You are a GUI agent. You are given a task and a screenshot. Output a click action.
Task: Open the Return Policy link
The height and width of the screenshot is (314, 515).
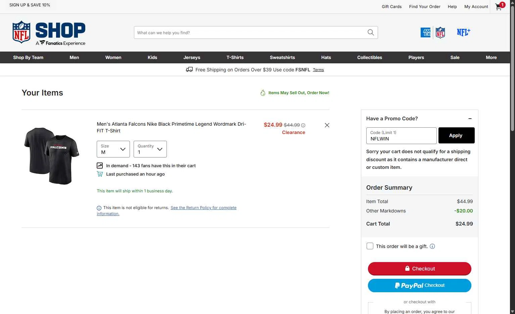click(x=167, y=211)
